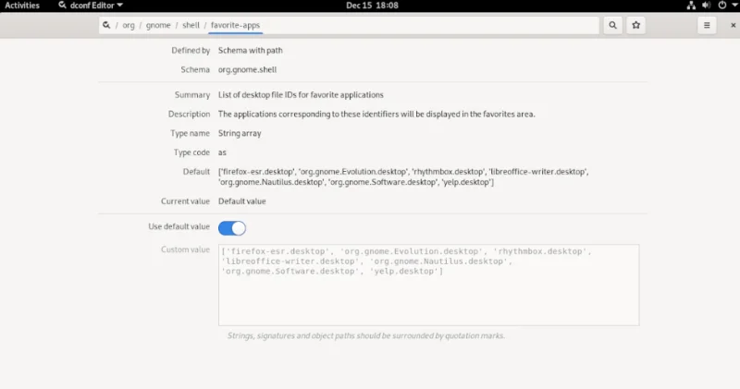Open the power system menu icon
Image resolution: width=740 pixels, height=389 pixels.
pyautogui.click(x=722, y=6)
